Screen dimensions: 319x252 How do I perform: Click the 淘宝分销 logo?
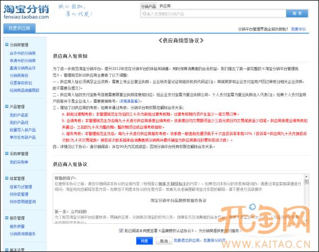(x=26, y=12)
